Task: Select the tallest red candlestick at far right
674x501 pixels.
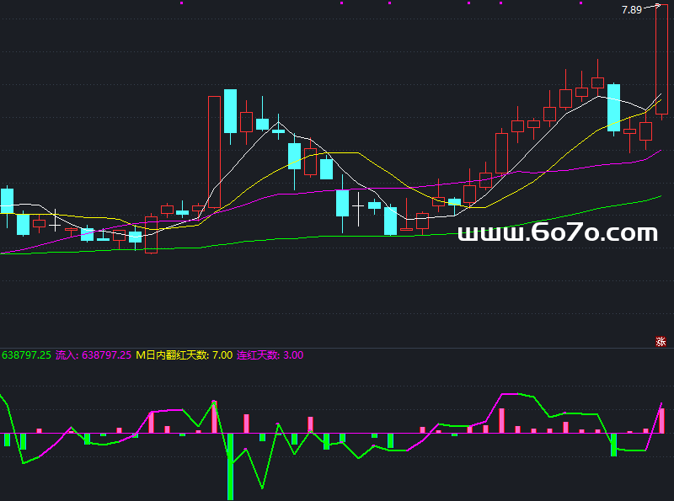Action: tap(661, 59)
